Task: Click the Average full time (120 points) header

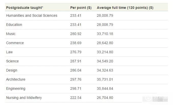Action: (125, 8)
